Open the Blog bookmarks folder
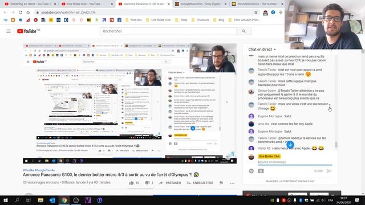Image resolution: width=365 pixels, height=205 pixels. [x=218, y=20]
